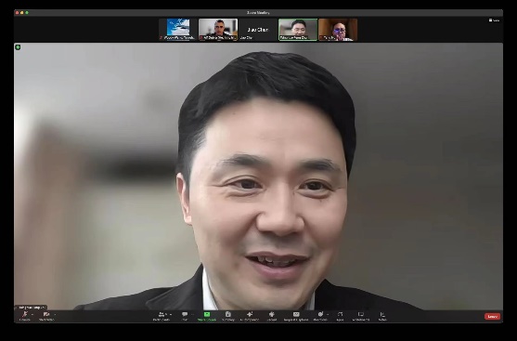Launch the AI Companion sparkle icon
The image size is (517, 341).
tap(250, 314)
